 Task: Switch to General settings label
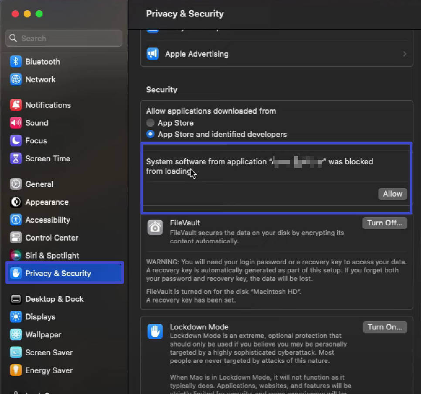40,184
